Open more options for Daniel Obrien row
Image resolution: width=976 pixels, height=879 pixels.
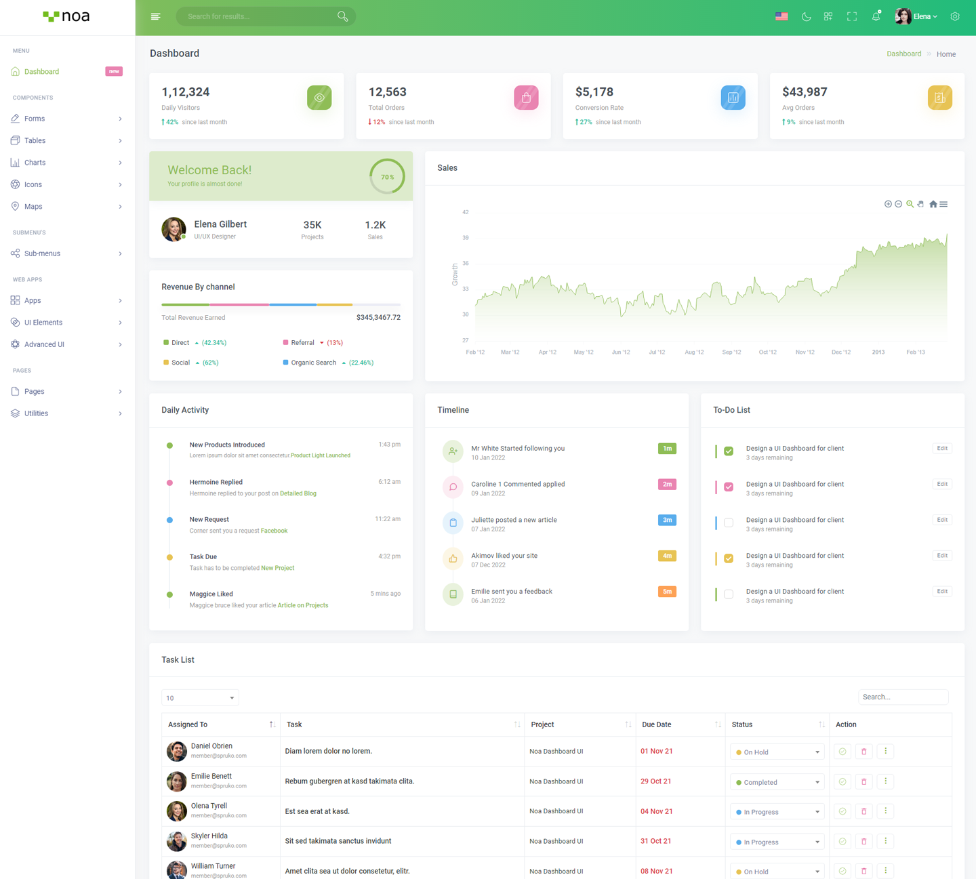coord(885,751)
